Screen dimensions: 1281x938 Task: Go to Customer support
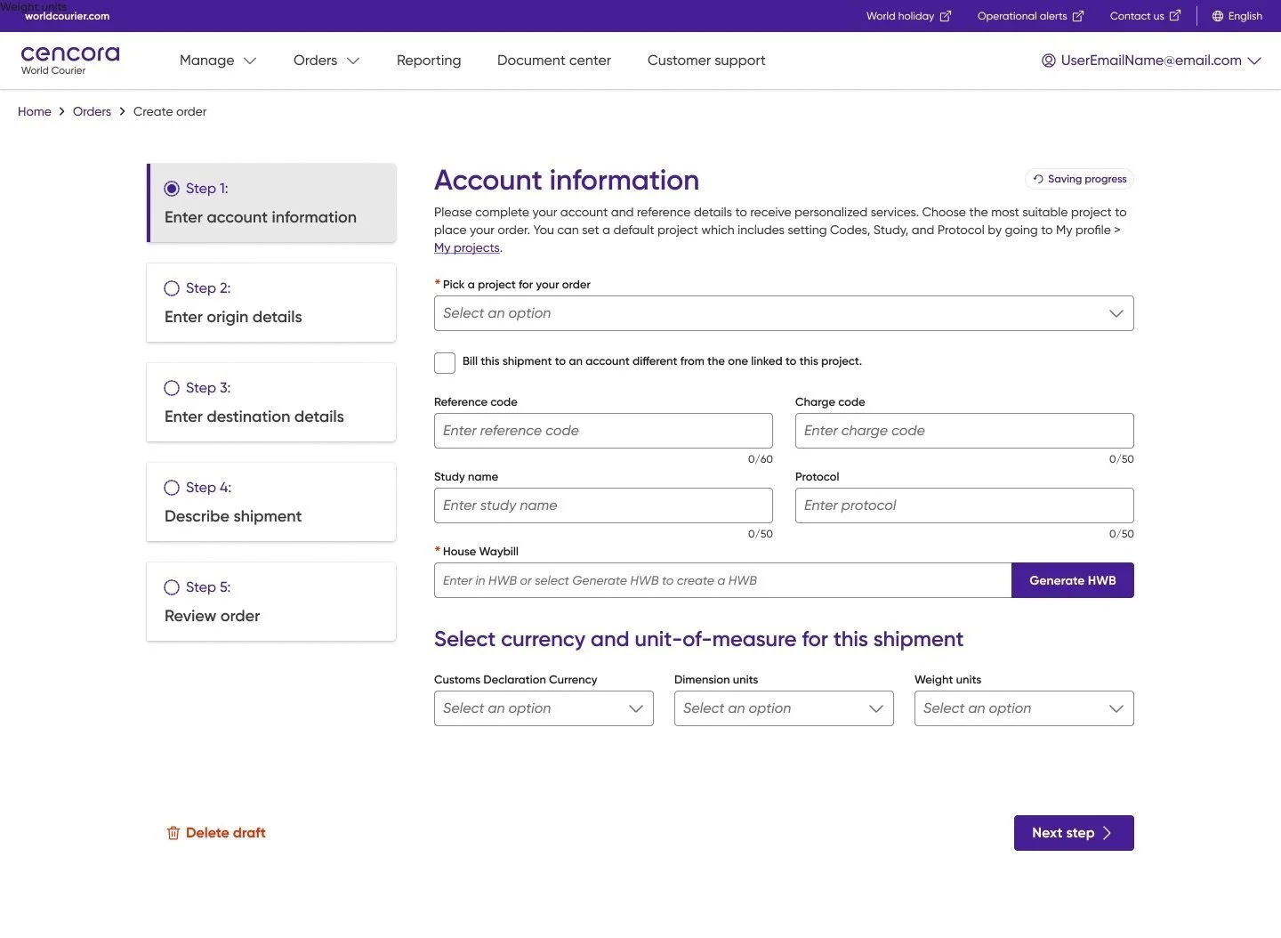706,61
